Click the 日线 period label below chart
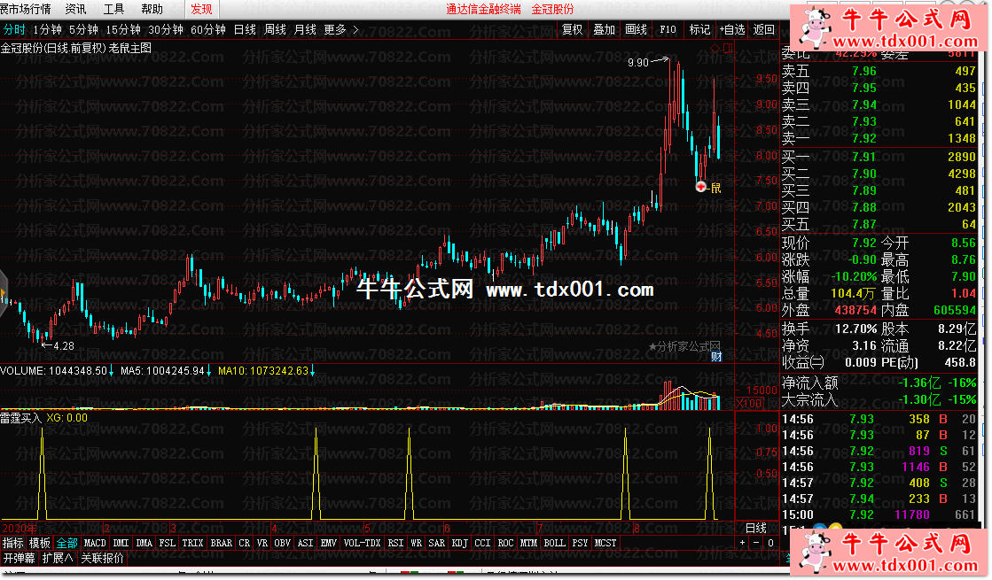Screen dimensions: 992x580 pos(756,528)
